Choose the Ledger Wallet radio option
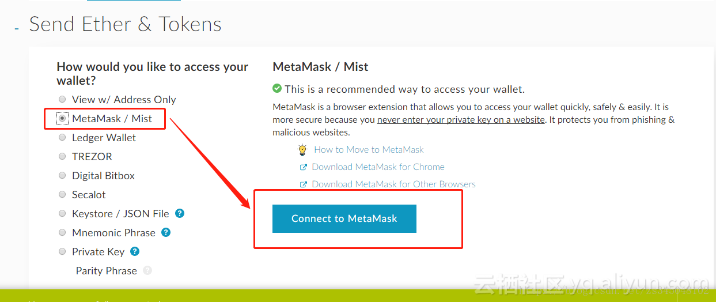Viewport: 716px width, 302px height. [62, 137]
